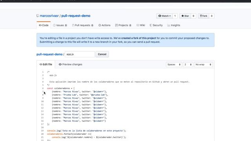The width and height of the screenshot is (251, 141).
Task: Cancel editing with the Cancel button
Action: (102, 54)
